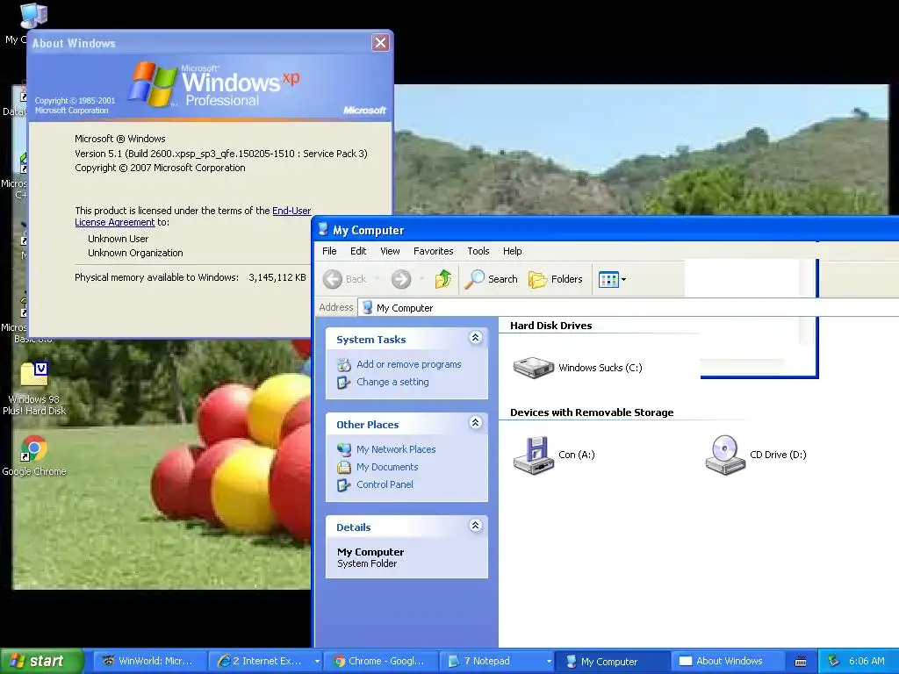The width and height of the screenshot is (899, 674).
Task: Switch to Chrome taskbar button
Action: 381,662
